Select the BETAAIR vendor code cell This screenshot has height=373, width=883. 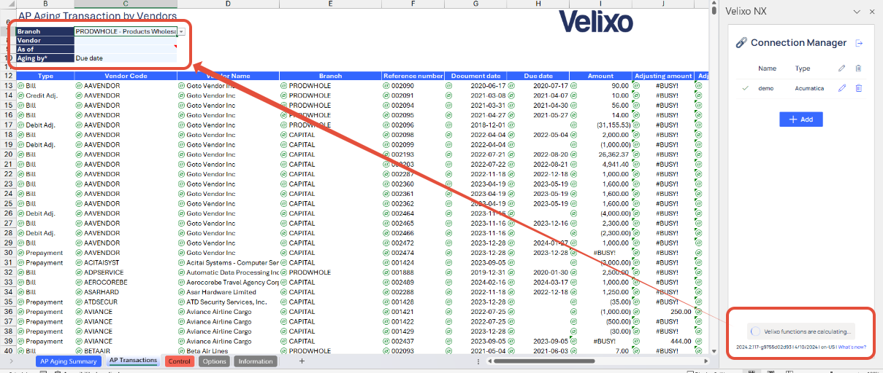[x=126, y=351]
